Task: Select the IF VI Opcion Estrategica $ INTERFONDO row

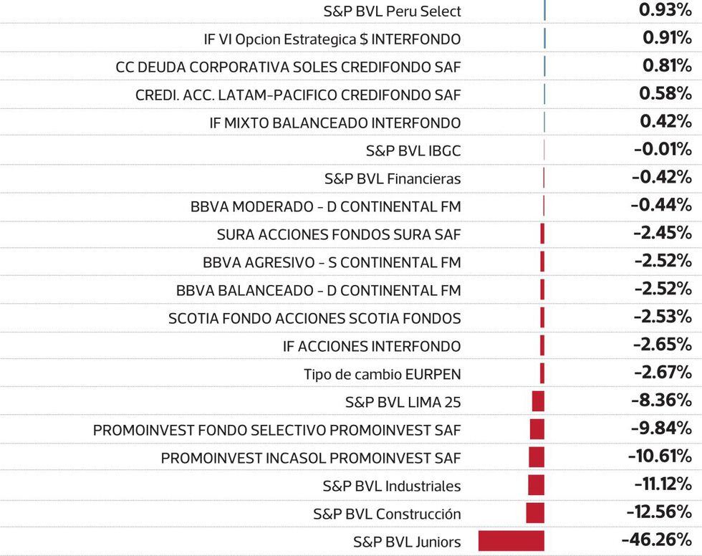Action: (x=332, y=39)
